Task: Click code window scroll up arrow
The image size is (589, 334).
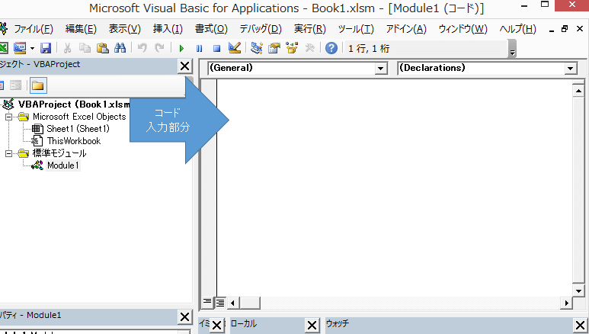Action: (x=578, y=91)
